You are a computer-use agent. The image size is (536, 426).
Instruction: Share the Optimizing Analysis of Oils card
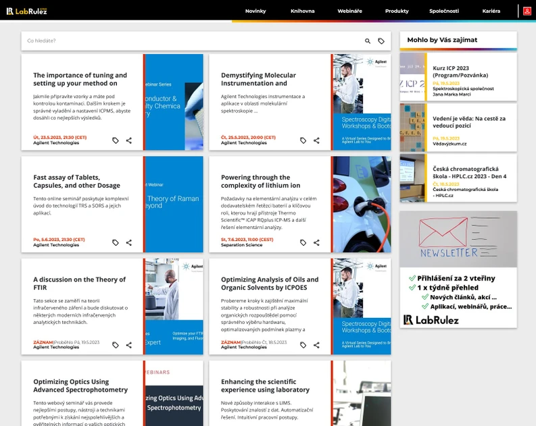coord(316,345)
